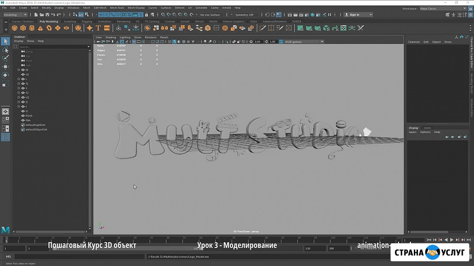
Task: Choose the Lasso select tool
Action: tap(5, 50)
